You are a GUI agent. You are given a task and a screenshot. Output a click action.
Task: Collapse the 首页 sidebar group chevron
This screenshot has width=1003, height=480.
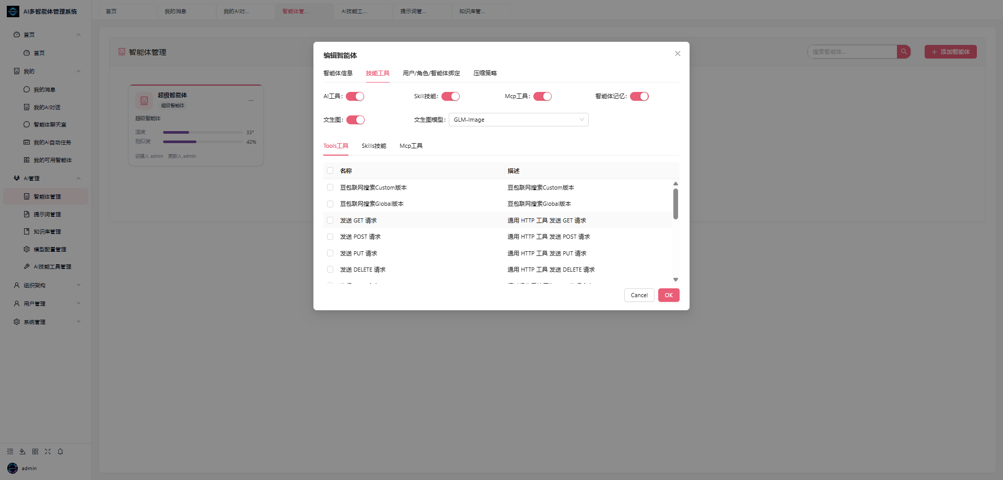click(78, 35)
